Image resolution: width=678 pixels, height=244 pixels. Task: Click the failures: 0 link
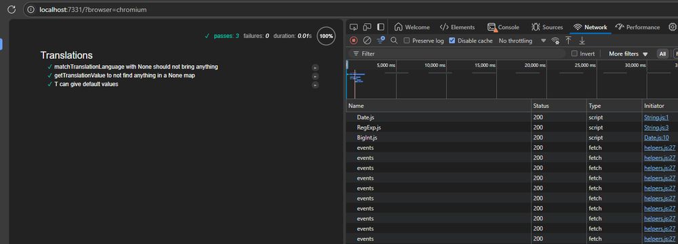[x=256, y=36]
